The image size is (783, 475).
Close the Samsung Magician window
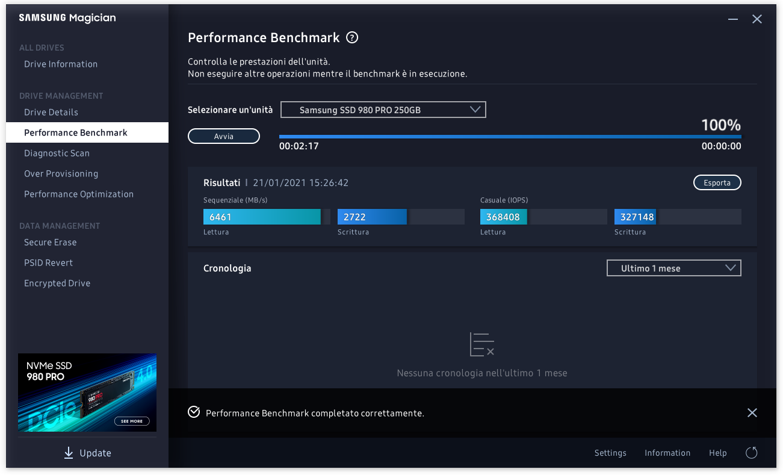[757, 19]
